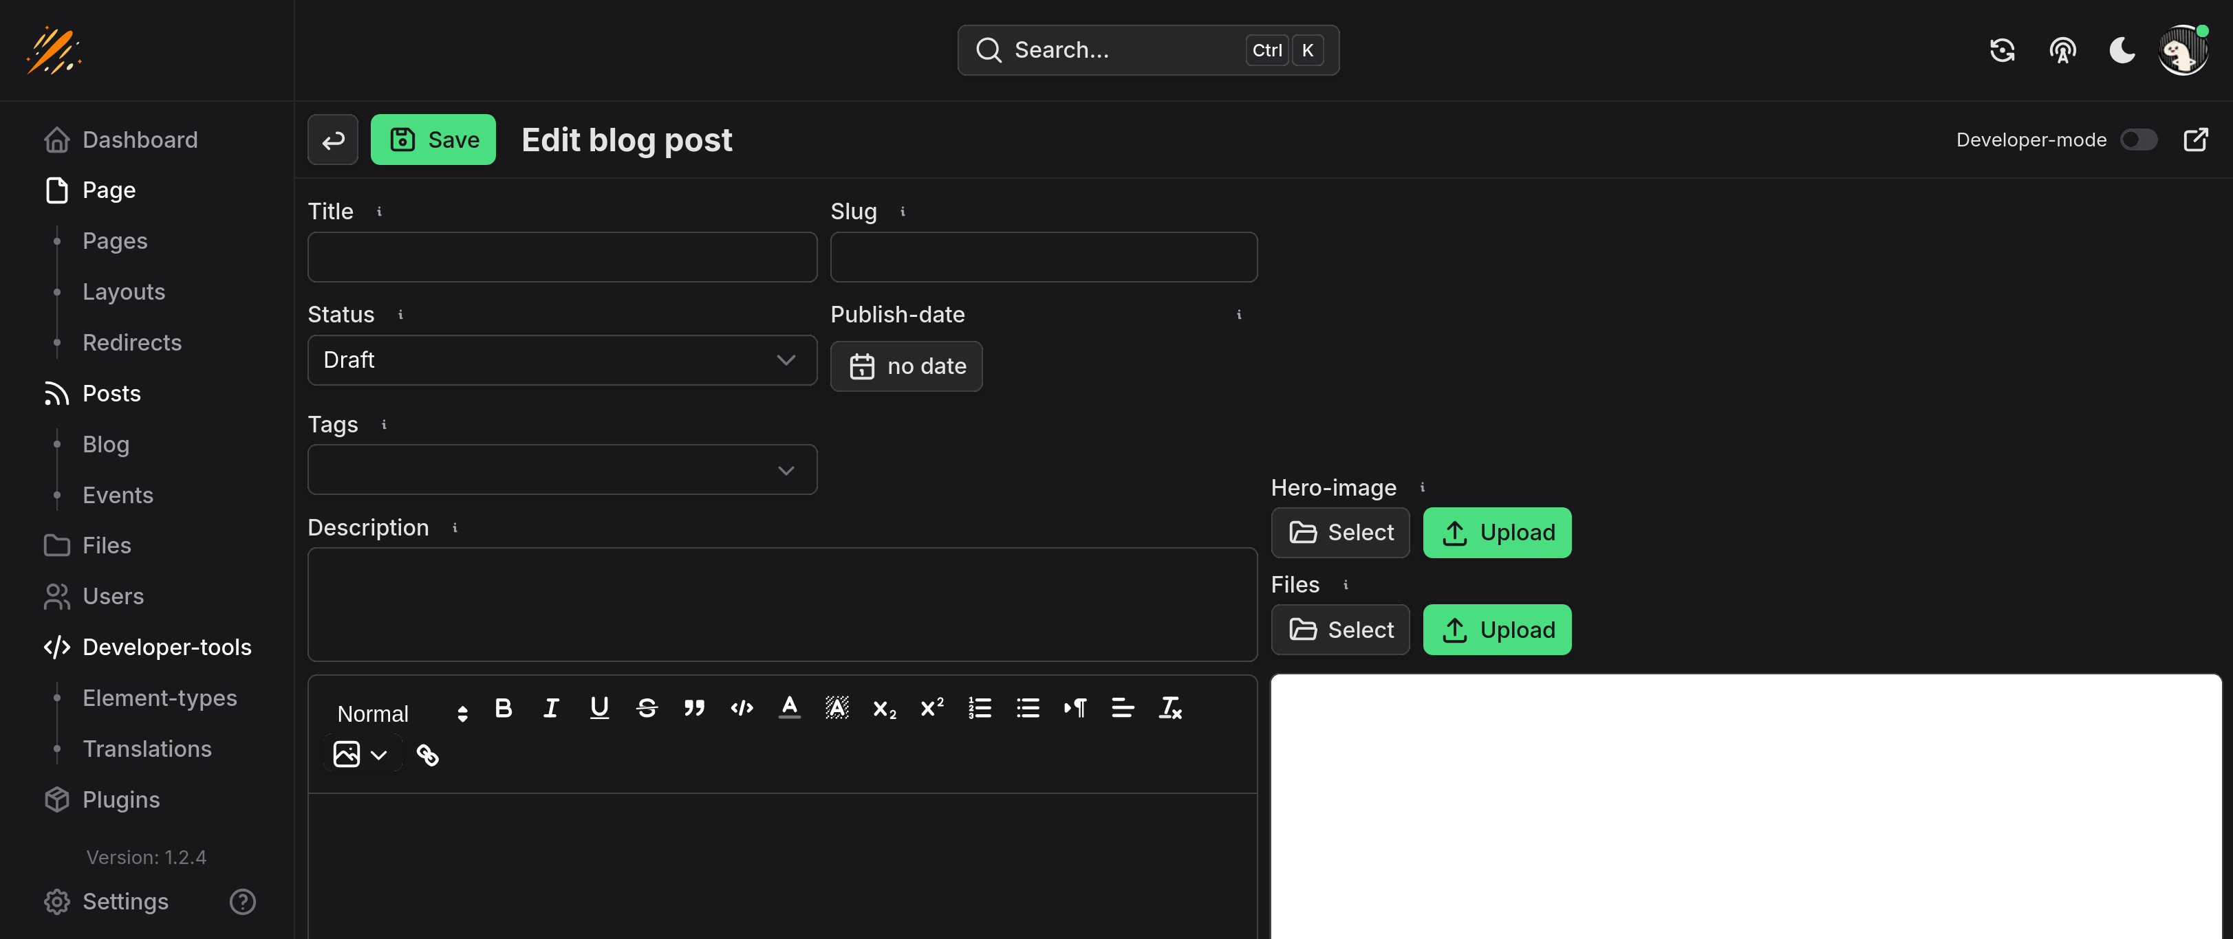Go to Element-types in sidebar
Image resolution: width=2233 pixels, height=939 pixels.
pyautogui.click(x=160, y=698)
